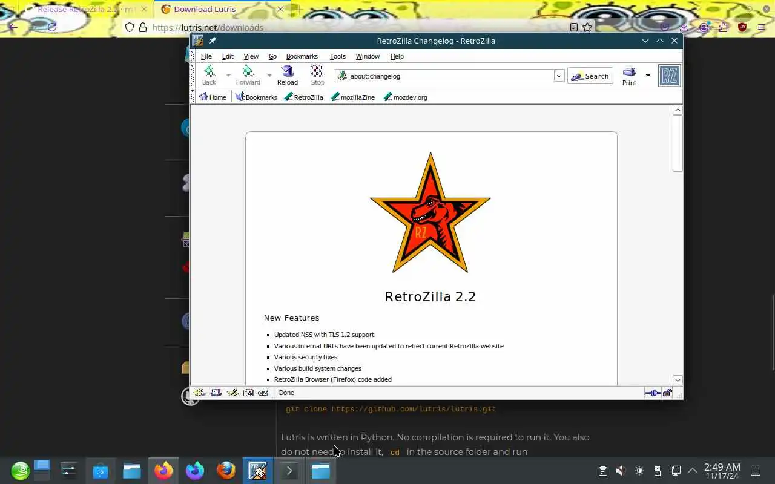Click the scrollbar down arrow in RetroZilla

tap(678, 380)
